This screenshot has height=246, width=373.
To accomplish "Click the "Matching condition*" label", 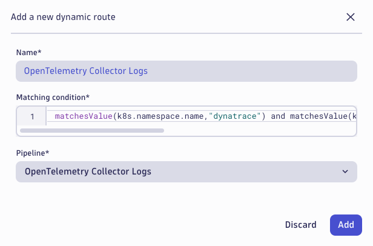I will (x=53, y=98).
